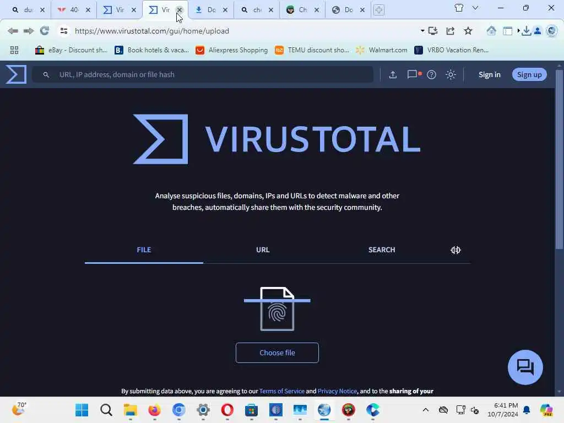
Task: Open a new tab with the plus button
Action: coord(379,10)
